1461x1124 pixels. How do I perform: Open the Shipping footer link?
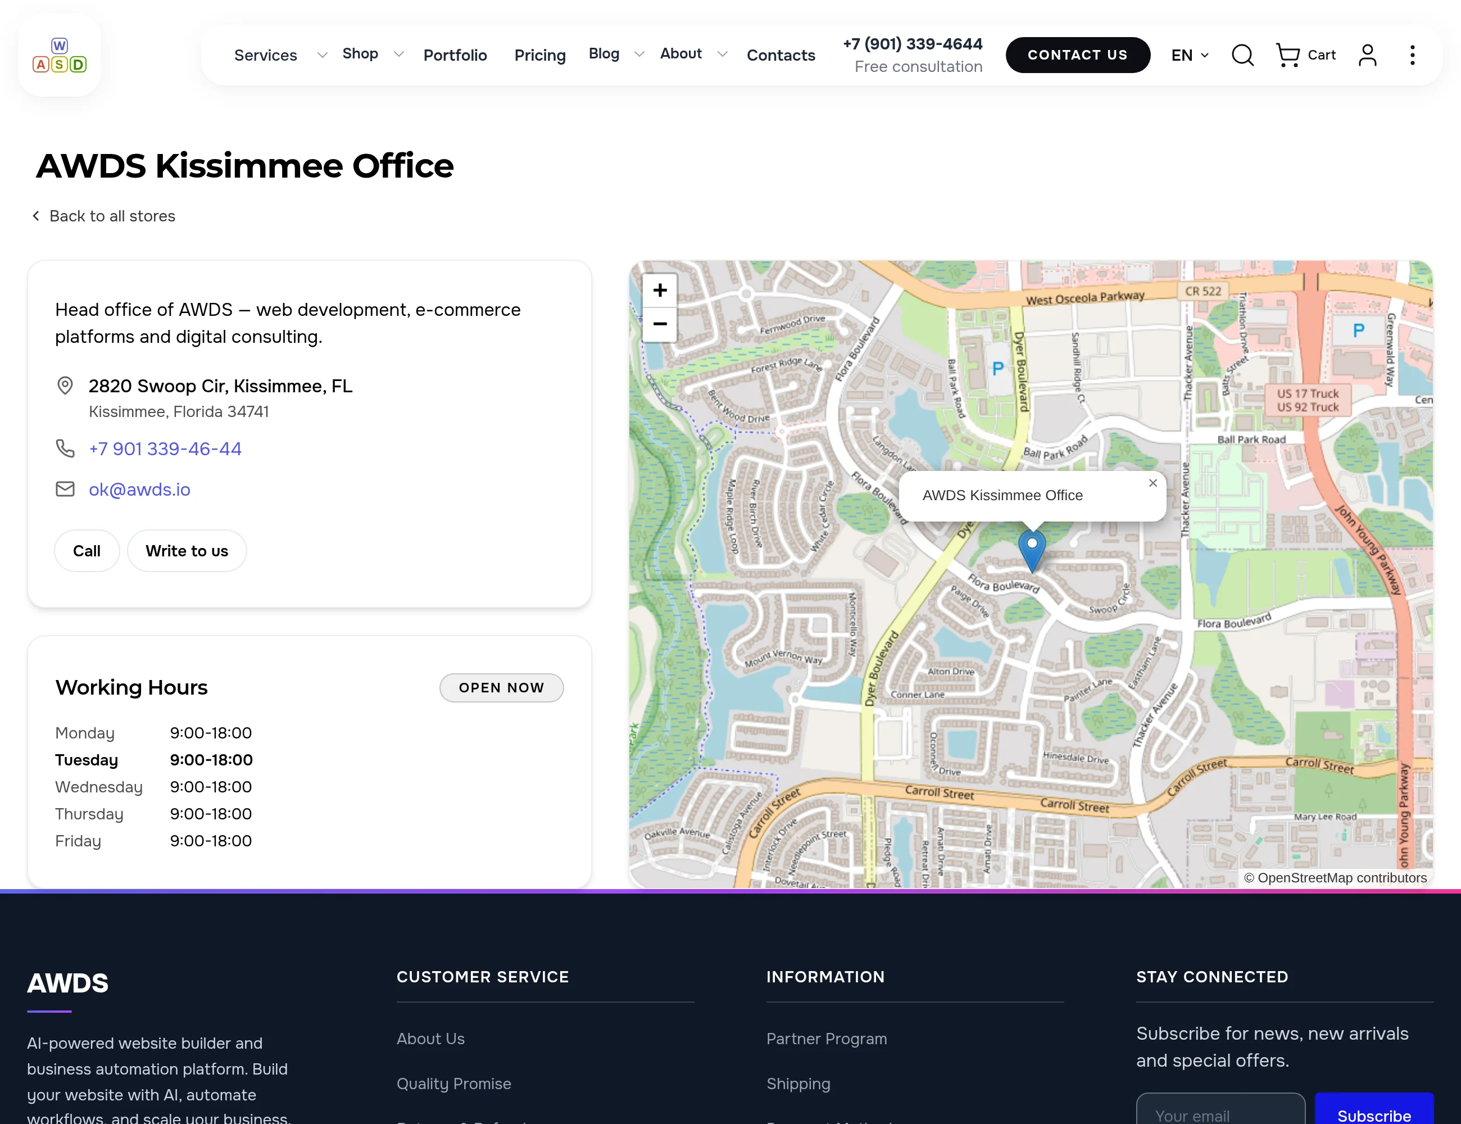798,1083
